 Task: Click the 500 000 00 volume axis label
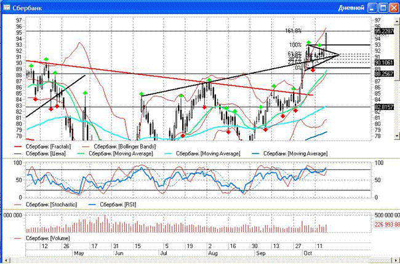[x=386, y=215]
